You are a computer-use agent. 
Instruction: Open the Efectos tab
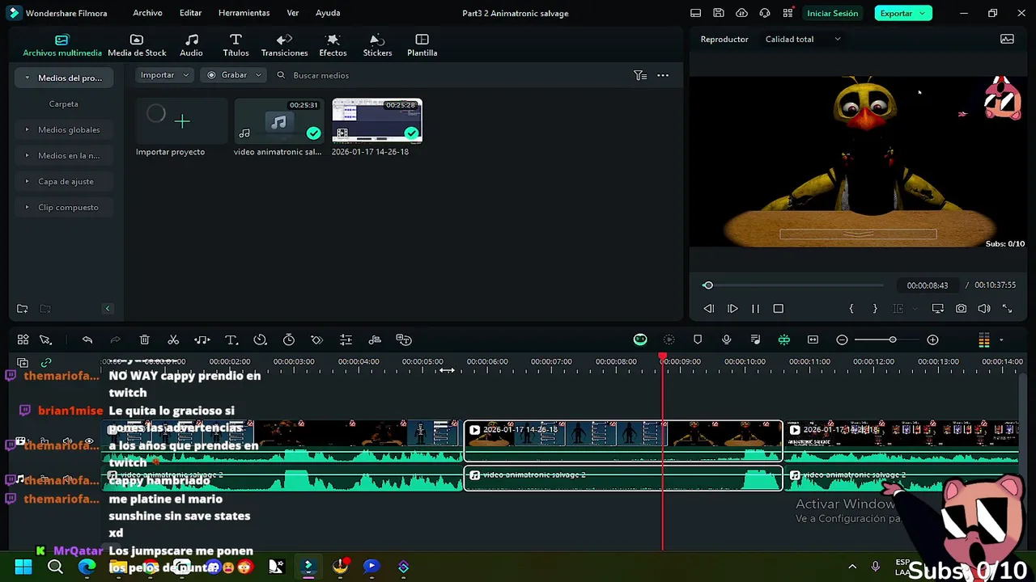tap(333, 45)
